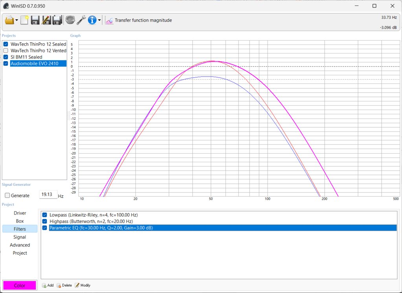This screenshot has height=293, width=402.
Task: Click the panel splitter grip left of graph
Action: coord(69,116)
